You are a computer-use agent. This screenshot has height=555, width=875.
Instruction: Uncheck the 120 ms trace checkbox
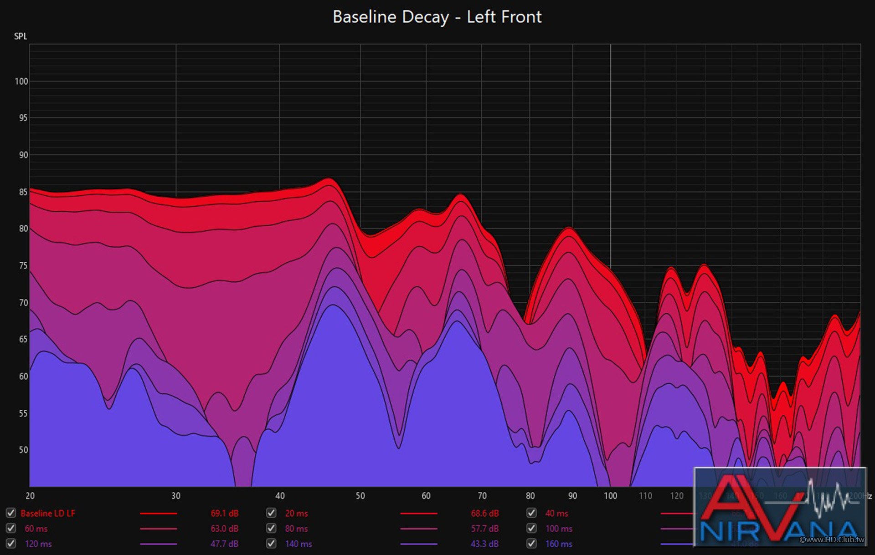click(11, 544)
